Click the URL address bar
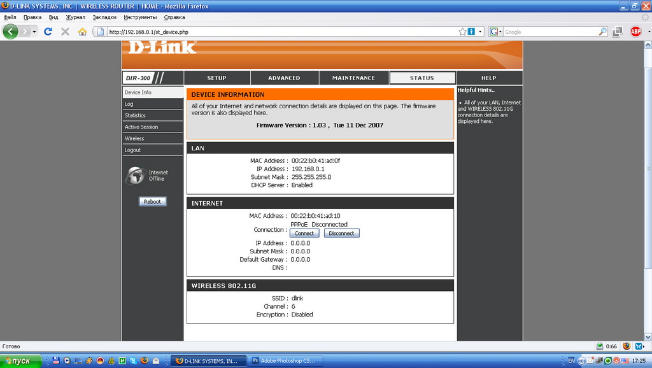 pyautogui.click(x=280, y=31)
